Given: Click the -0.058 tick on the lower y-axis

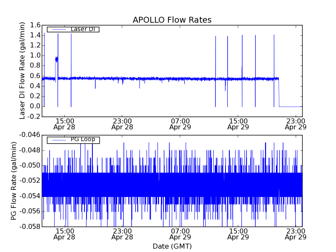Looking at the screenshot, I should (x=30, y=226).
